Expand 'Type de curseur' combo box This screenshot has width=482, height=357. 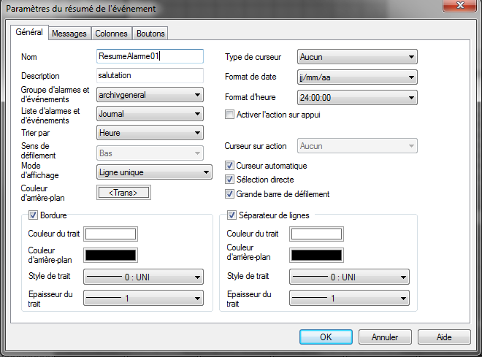(357, 57)
